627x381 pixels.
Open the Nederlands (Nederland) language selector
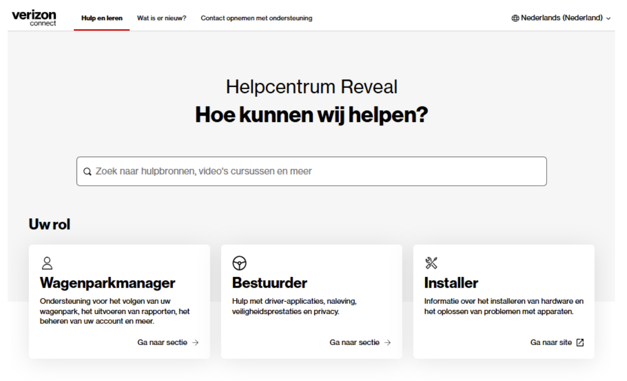561,18
